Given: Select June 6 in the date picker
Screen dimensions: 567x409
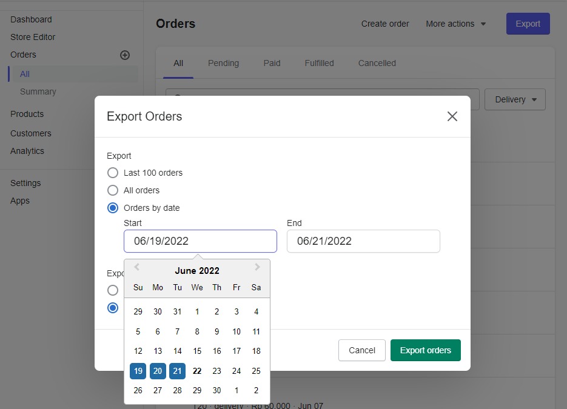Looking at the screenshot, I should [x=158, y=331].
